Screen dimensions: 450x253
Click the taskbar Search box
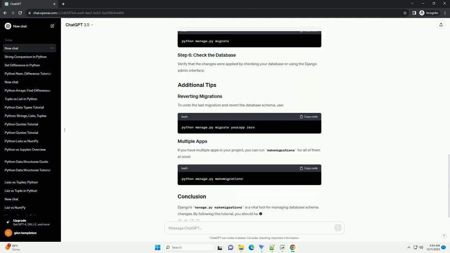click(188, 247)
